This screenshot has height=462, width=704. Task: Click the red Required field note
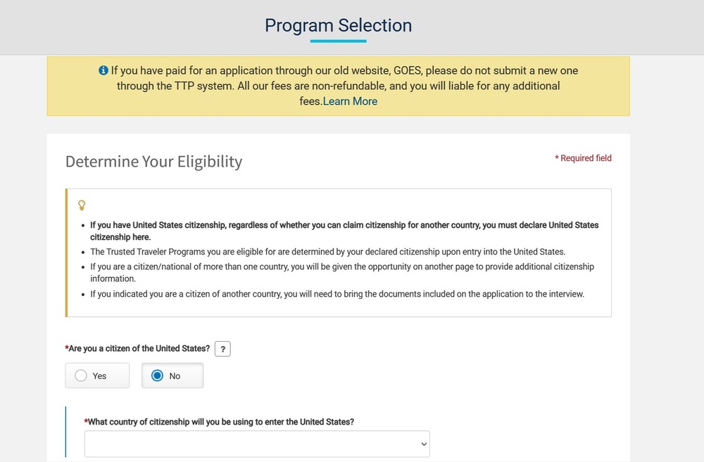point(583,158)
